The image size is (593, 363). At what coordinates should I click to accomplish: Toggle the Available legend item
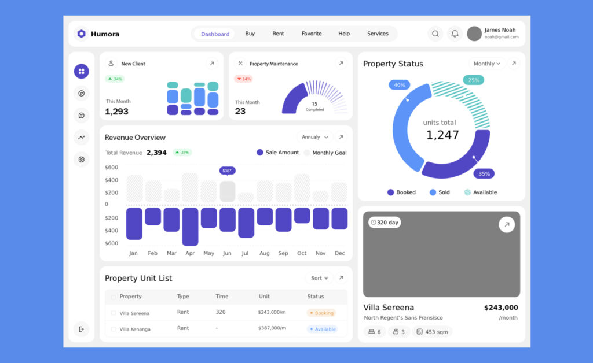480,192
